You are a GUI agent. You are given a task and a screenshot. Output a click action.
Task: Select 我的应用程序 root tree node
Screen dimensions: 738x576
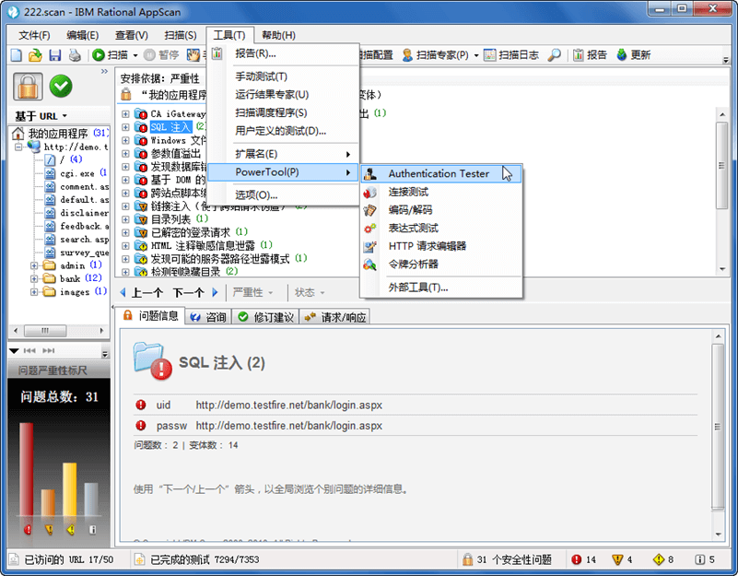pos(58,134)
